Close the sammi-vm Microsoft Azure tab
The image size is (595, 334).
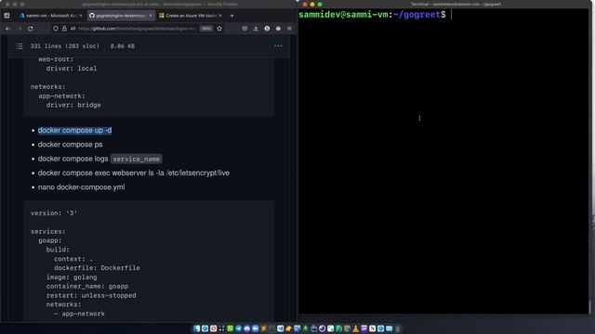click(x=81, y=16)
